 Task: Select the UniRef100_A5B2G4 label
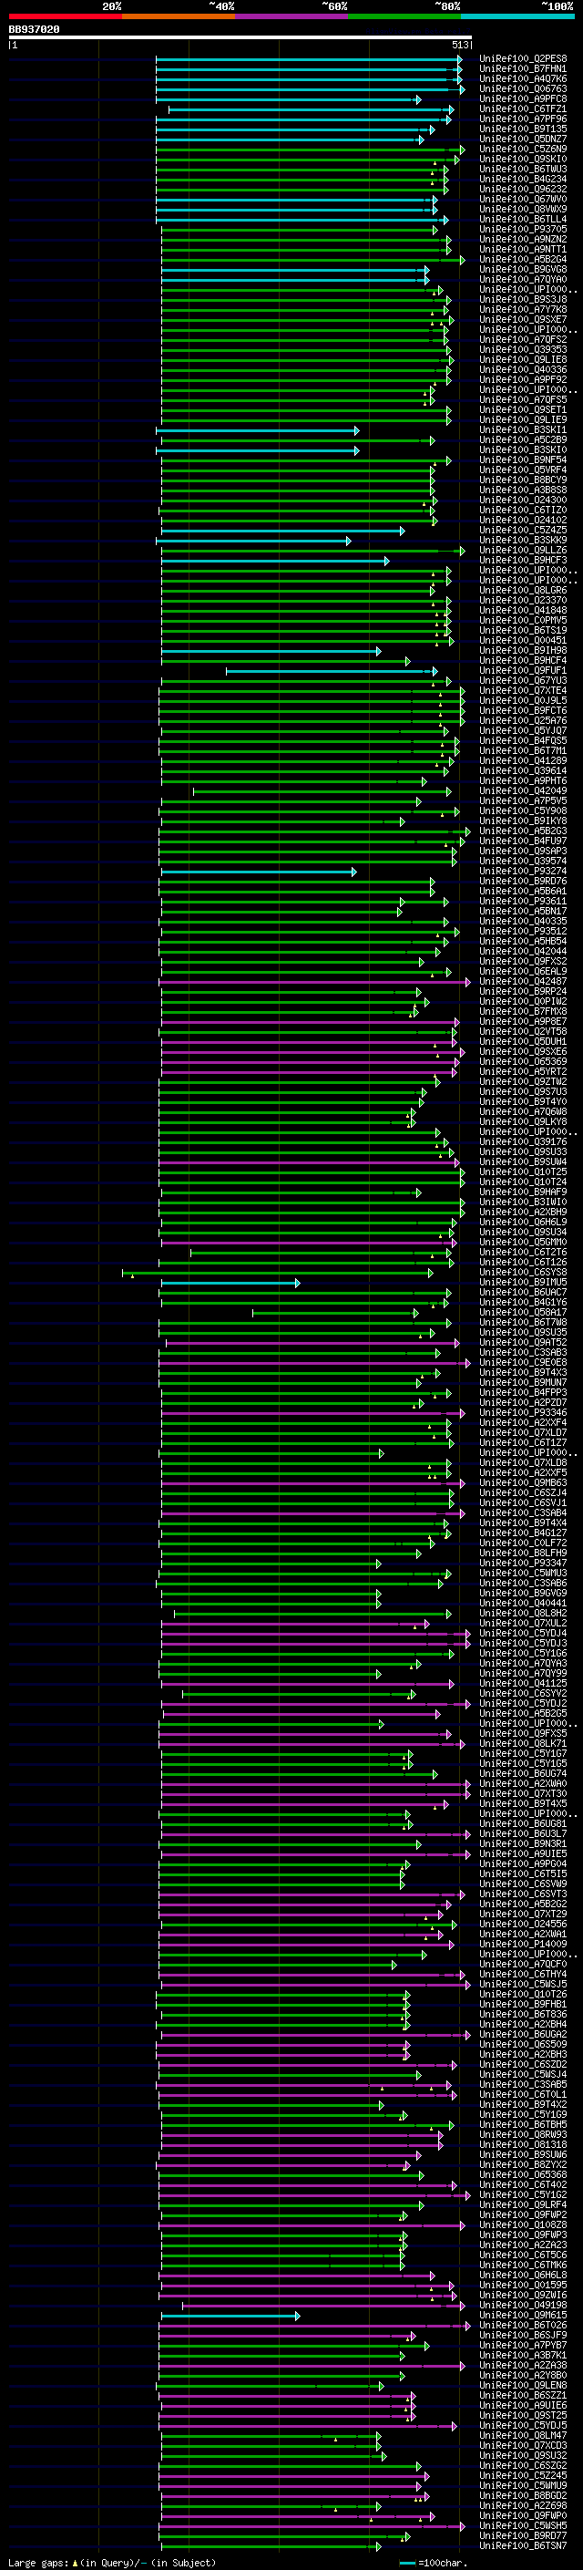pyautogui.click(x=523, y=260)
